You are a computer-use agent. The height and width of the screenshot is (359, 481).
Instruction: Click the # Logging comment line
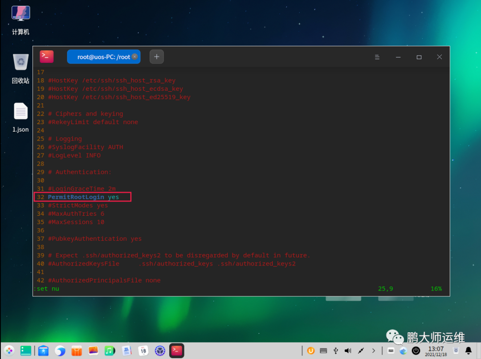point(65,139)
